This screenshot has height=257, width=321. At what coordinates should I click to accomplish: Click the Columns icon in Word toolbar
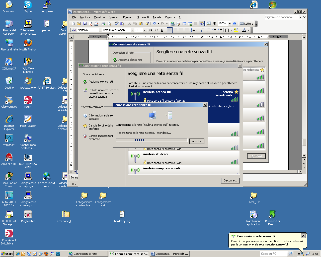196,24
